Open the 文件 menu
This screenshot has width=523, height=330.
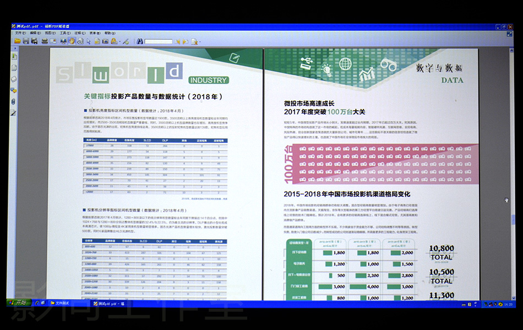[x=20, y=33]
